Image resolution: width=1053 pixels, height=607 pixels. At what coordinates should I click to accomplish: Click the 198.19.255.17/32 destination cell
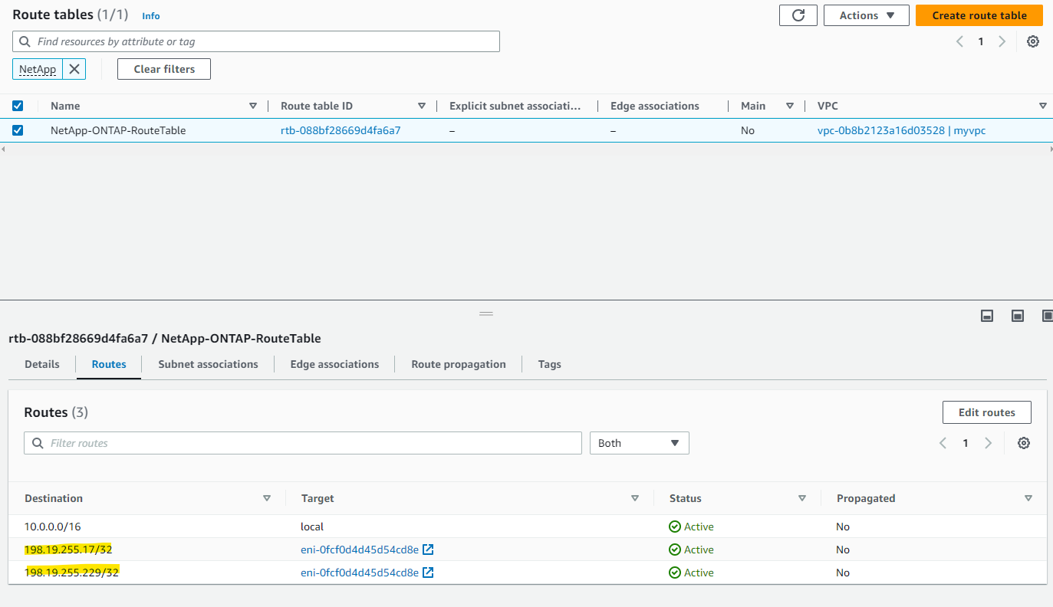pyautogui.click(x=68, y=550)
